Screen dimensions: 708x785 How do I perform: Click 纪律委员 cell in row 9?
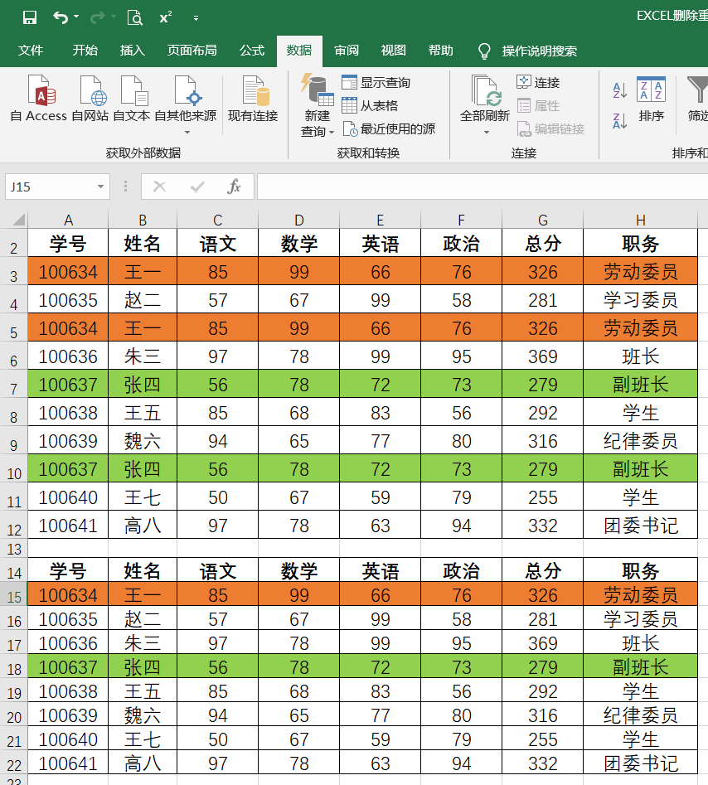(640, 441)
